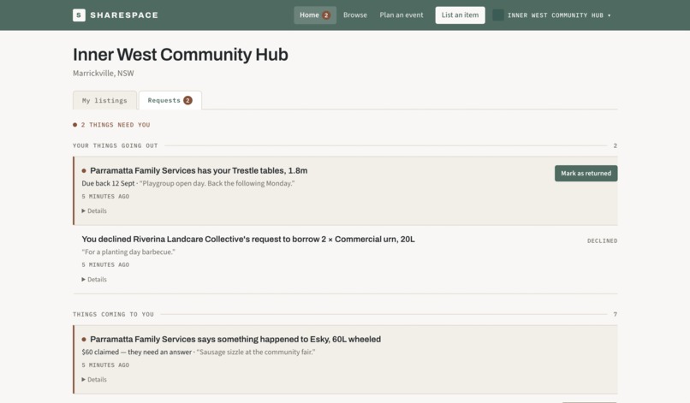Click the "$60 claimed — they need an answer" text
The height and width of the screenshot is (403, 690).
136,352
